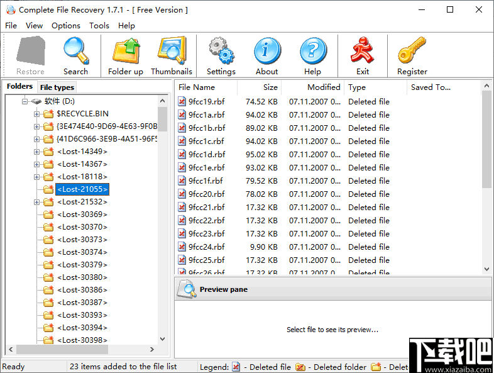The image size is (494, 373).
Task: Open the Search magnifier tool
Action: tap(76, 51)
